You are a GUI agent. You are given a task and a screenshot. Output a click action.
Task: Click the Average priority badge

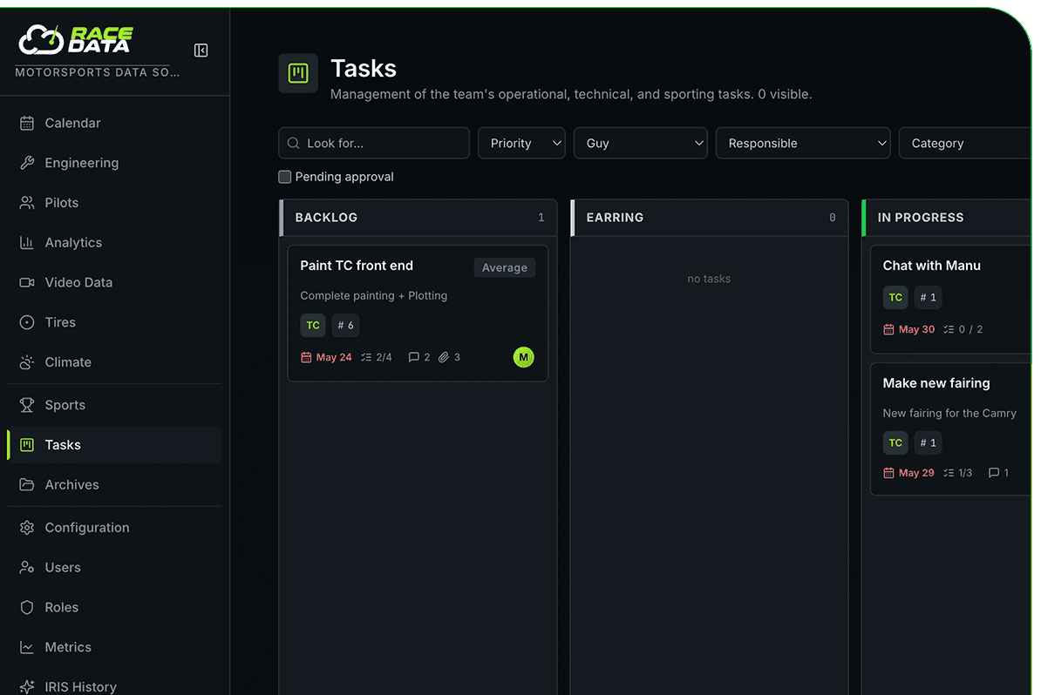[x=505, y=268]
